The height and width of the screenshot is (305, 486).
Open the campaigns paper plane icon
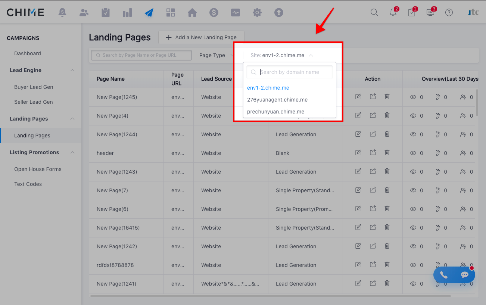click(149, 13)
